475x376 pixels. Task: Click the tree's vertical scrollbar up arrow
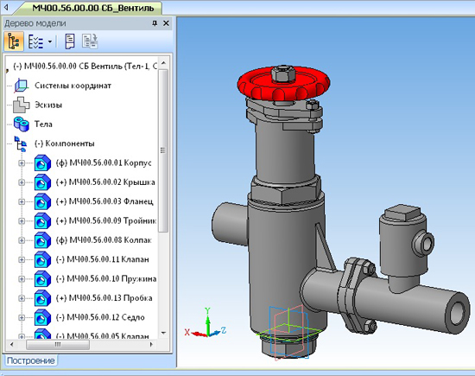[x=163, y=63]
